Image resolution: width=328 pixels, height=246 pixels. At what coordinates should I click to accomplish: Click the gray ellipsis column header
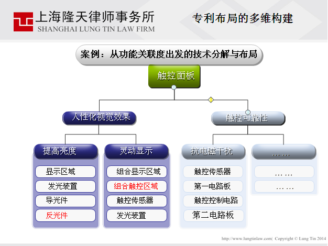click(x=284, y=152)
